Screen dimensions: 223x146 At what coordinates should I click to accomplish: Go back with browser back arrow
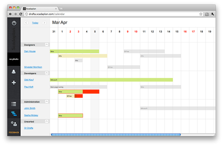[x=10, y=14]
